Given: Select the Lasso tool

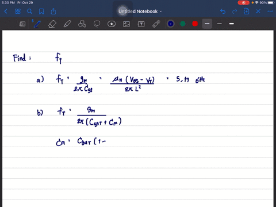Looking at the screenshot, I should [x=97, y=24].
